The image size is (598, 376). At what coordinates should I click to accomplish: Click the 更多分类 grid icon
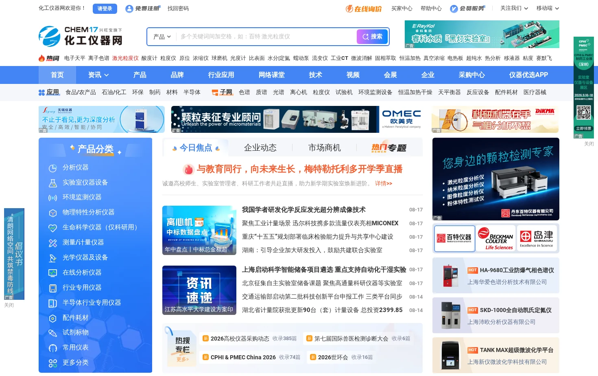pos(53,363)
